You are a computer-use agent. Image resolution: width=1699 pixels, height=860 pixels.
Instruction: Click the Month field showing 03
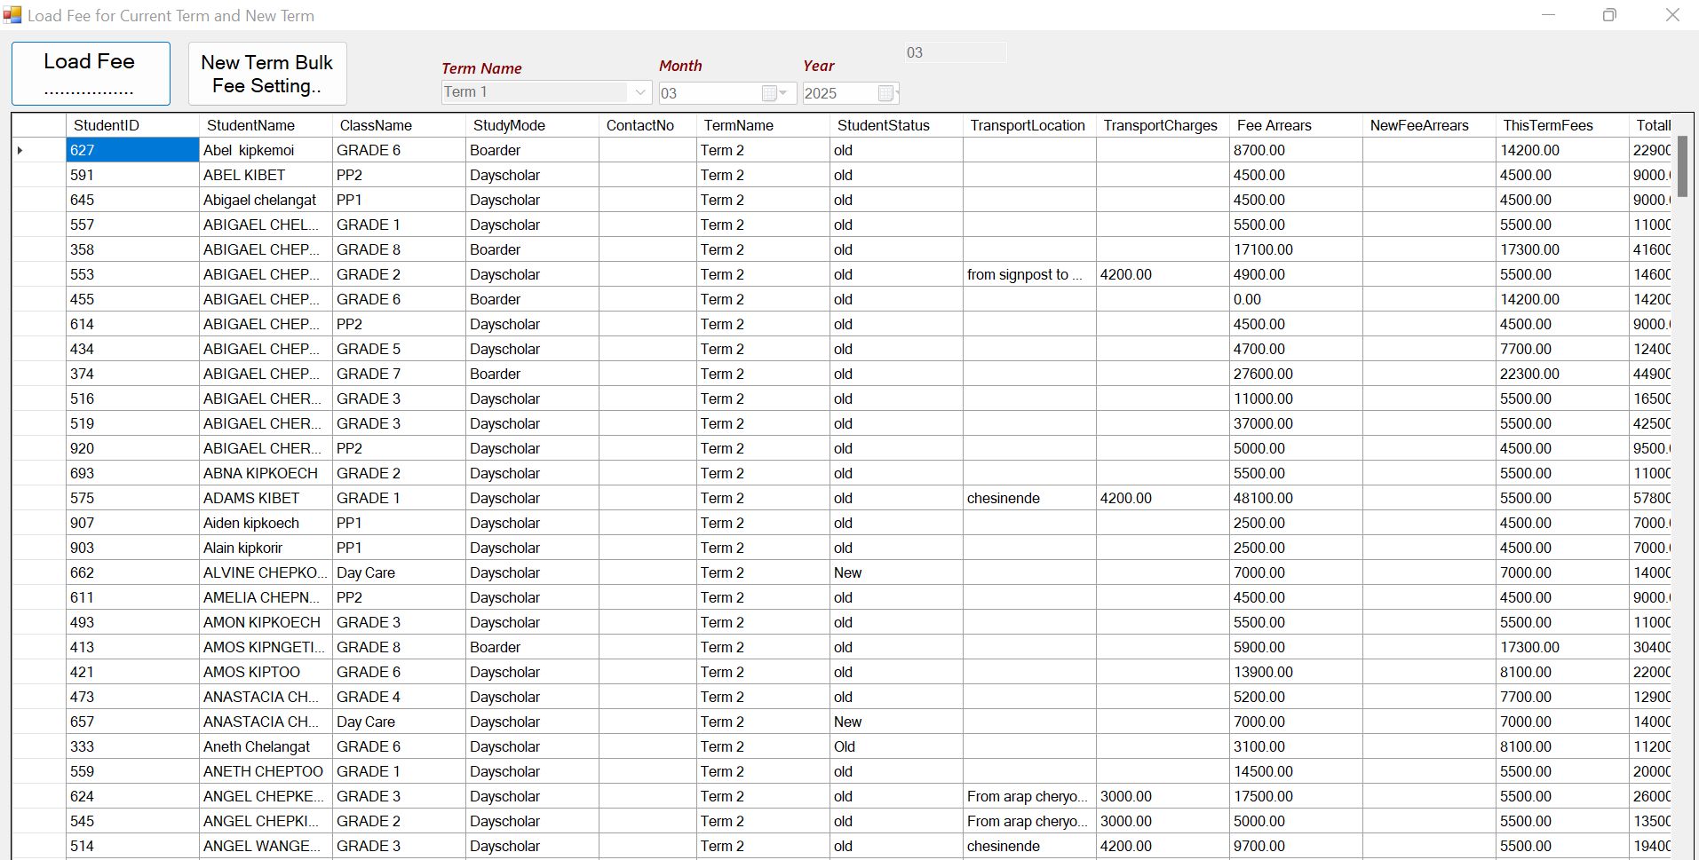pyautogui.click(x=708, y=93)
